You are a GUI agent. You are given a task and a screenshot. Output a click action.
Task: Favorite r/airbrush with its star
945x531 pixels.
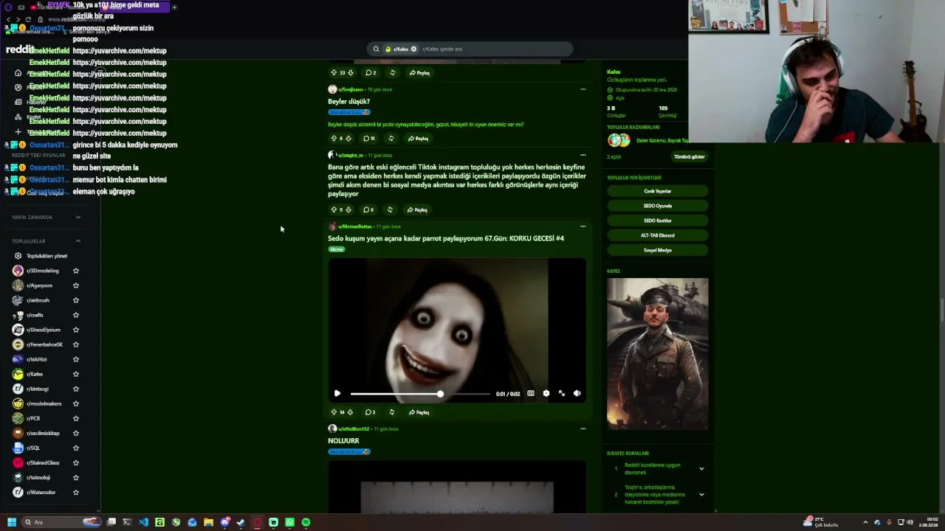(x=76, y=300)
